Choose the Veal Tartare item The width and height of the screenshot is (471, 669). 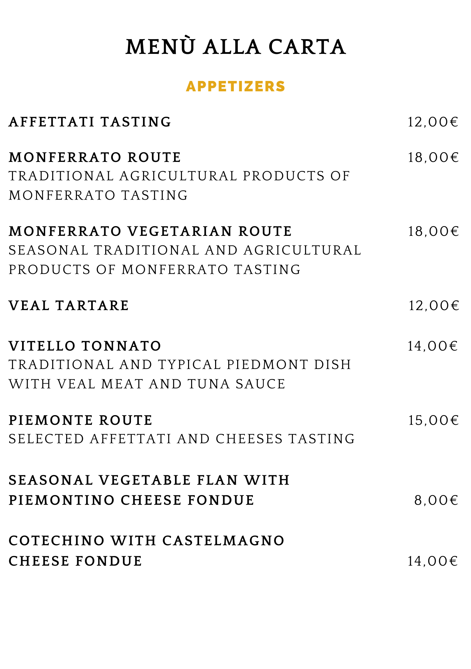click(69, 306)
